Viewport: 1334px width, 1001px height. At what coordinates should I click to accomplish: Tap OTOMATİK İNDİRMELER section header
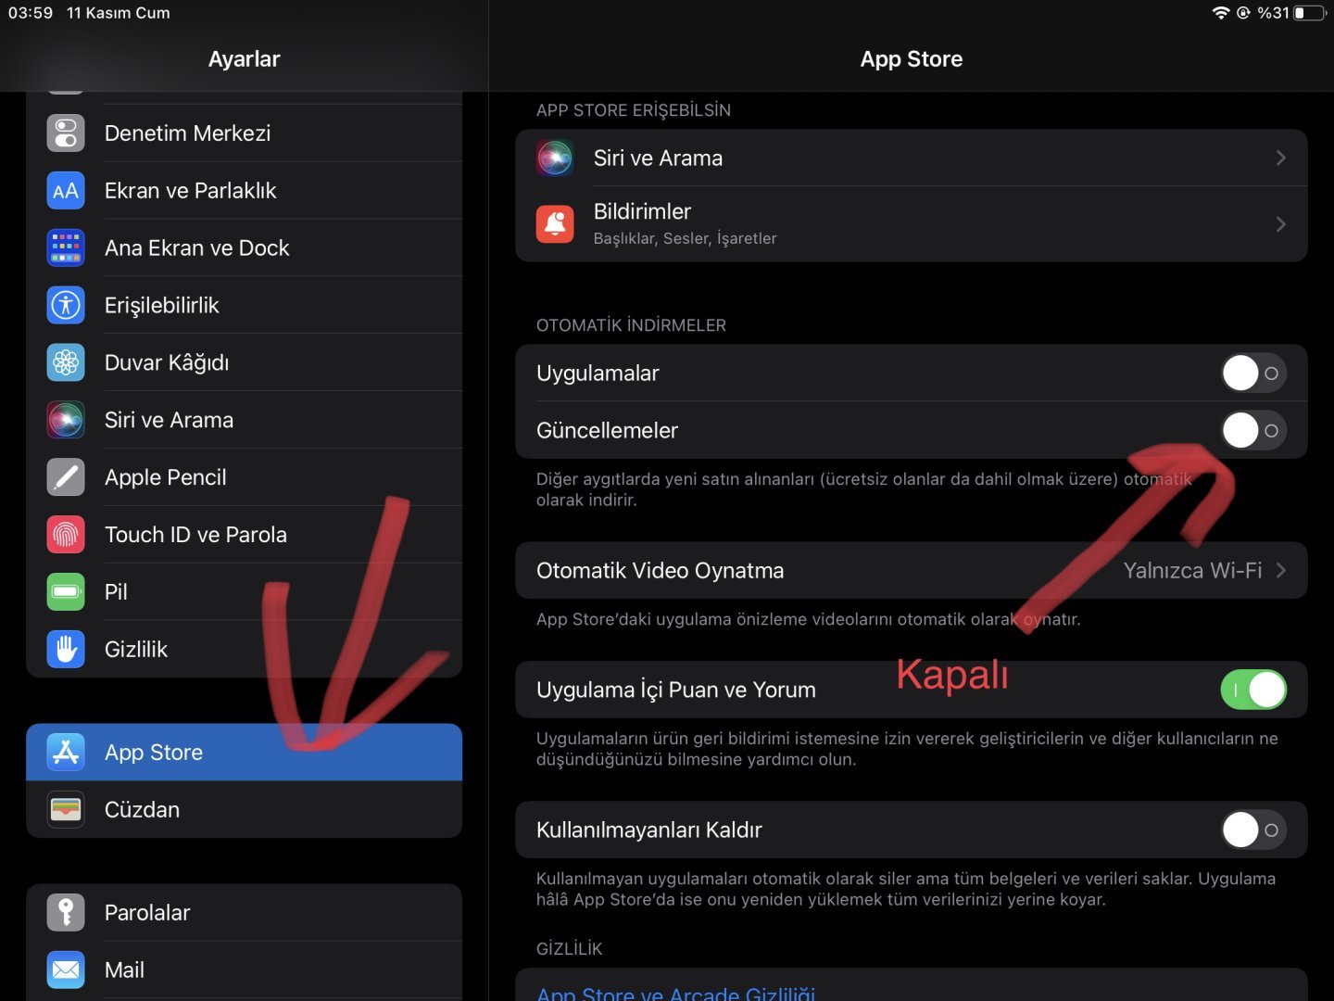tap(631, 325)
